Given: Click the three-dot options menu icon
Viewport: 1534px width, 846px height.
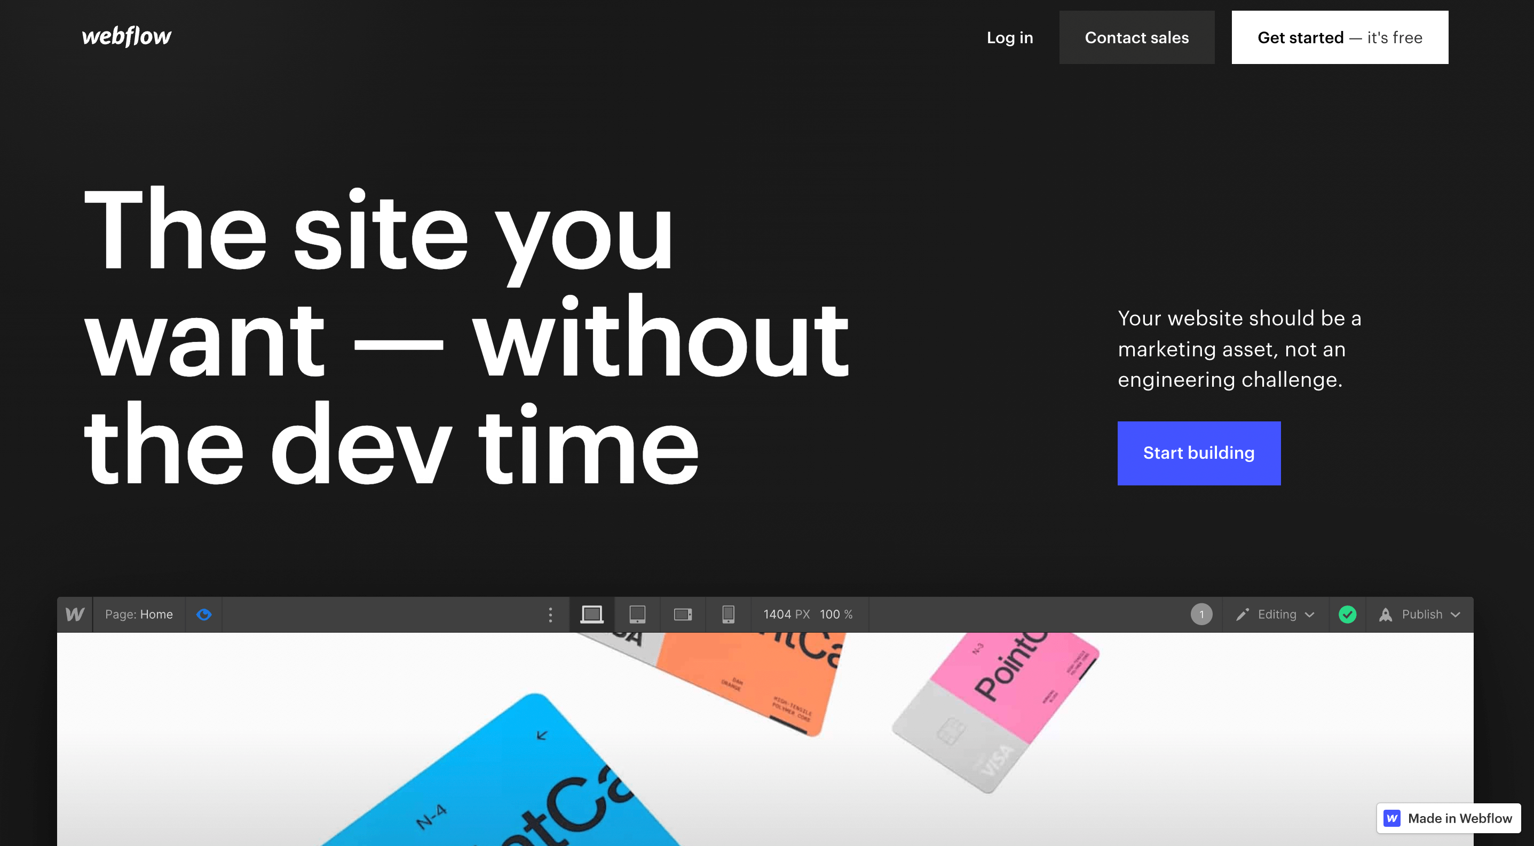Looking at the screenshot, I should 550,614.
